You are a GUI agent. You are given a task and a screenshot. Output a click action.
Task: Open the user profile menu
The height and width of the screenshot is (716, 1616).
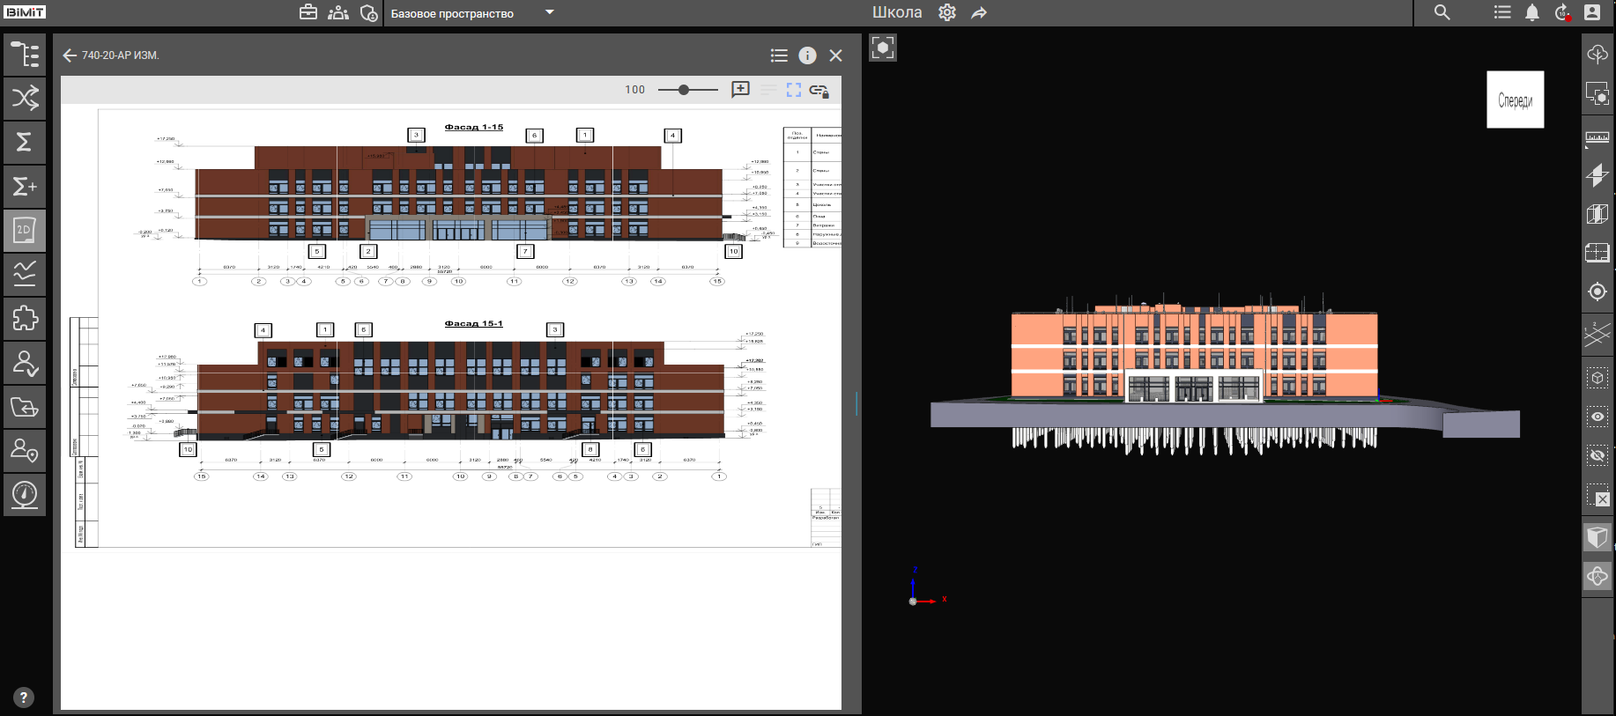pyautogui.click(x=1592, y=12)
